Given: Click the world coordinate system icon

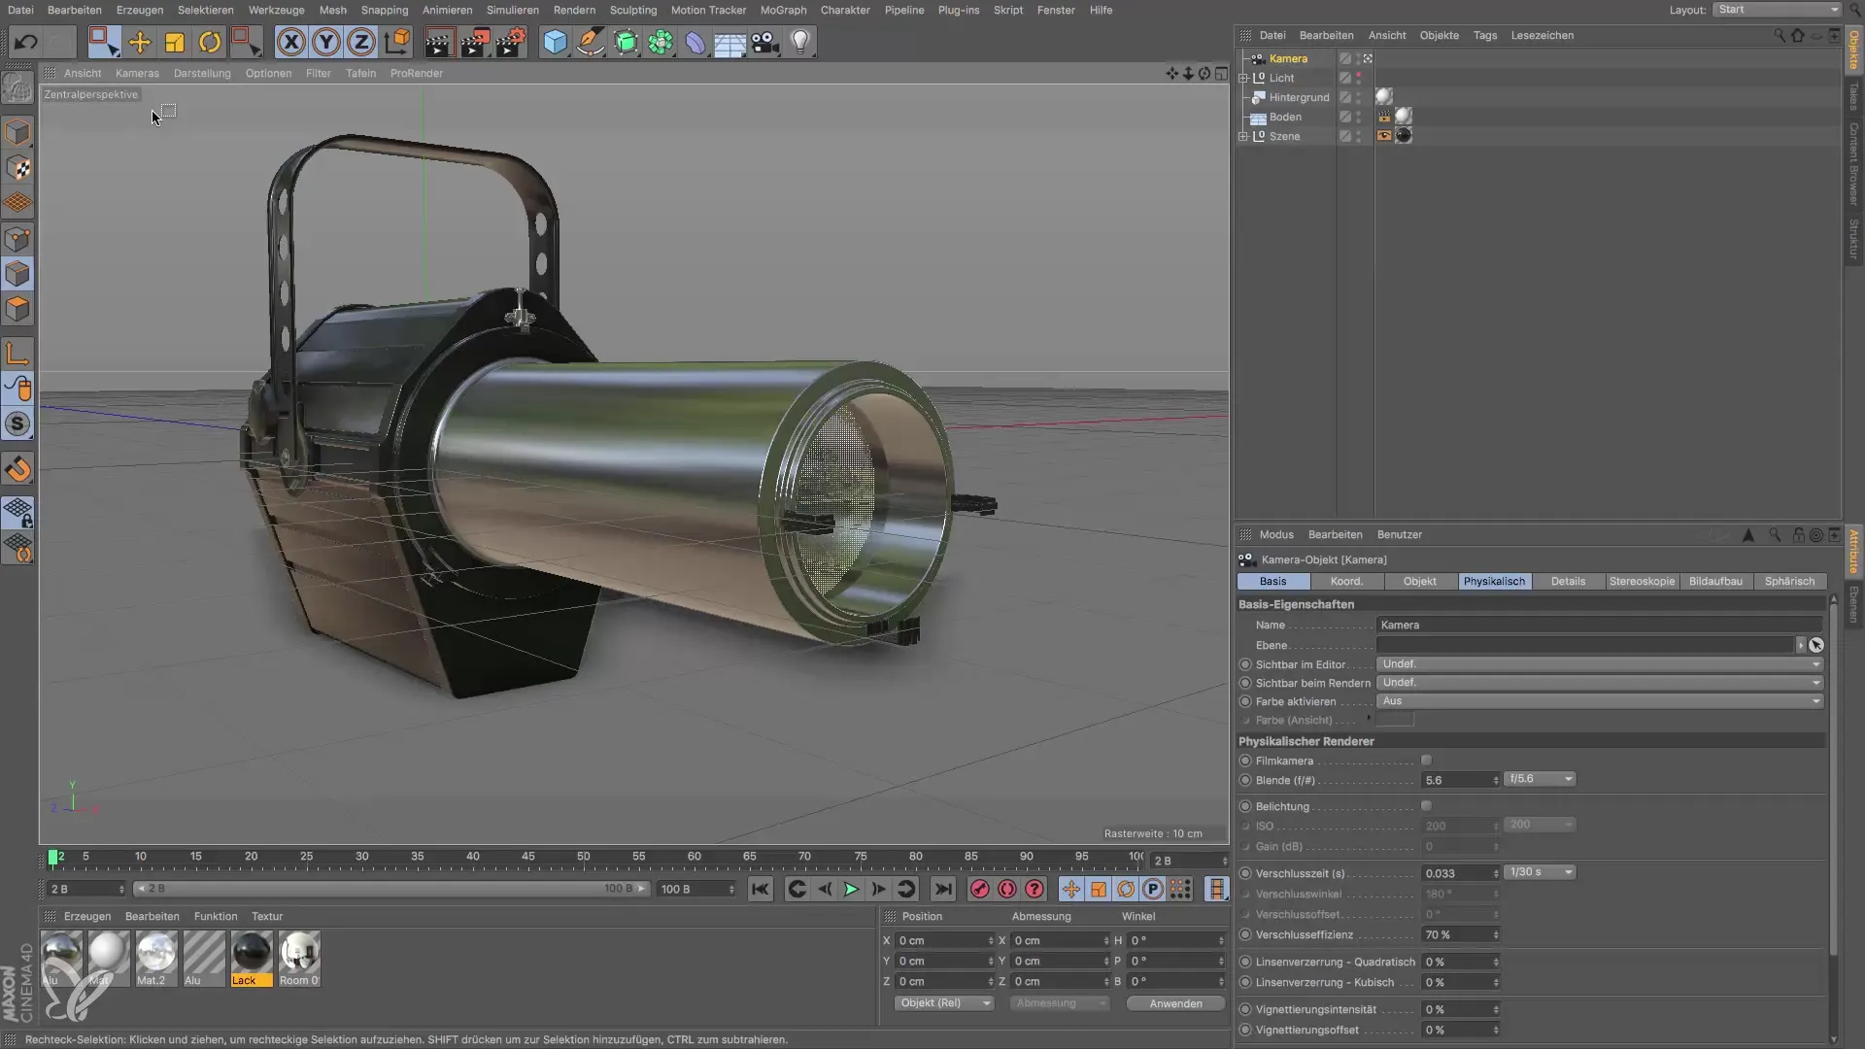Looking at the screenshot, I should coord(397,42).
